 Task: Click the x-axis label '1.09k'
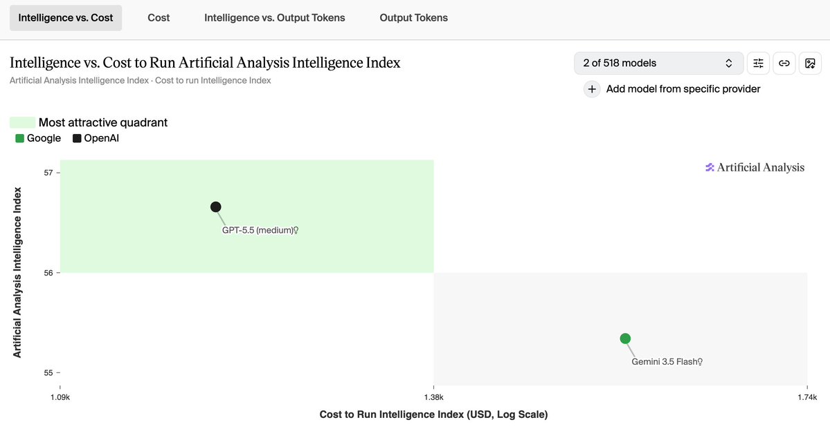60,397
